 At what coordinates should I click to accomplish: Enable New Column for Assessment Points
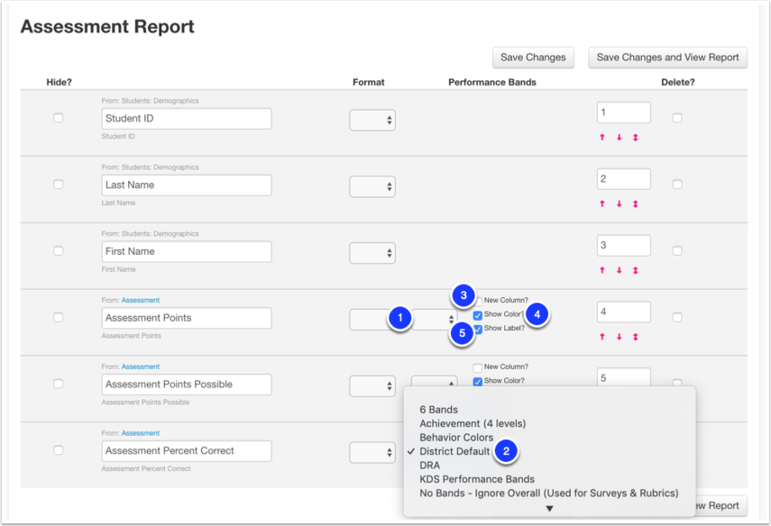(479, 300)
